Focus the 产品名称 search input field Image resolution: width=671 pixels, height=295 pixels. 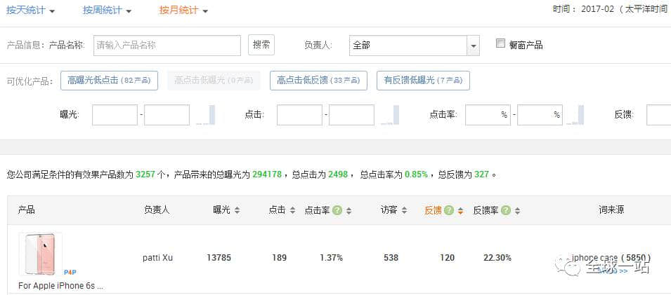click(167, 45)
